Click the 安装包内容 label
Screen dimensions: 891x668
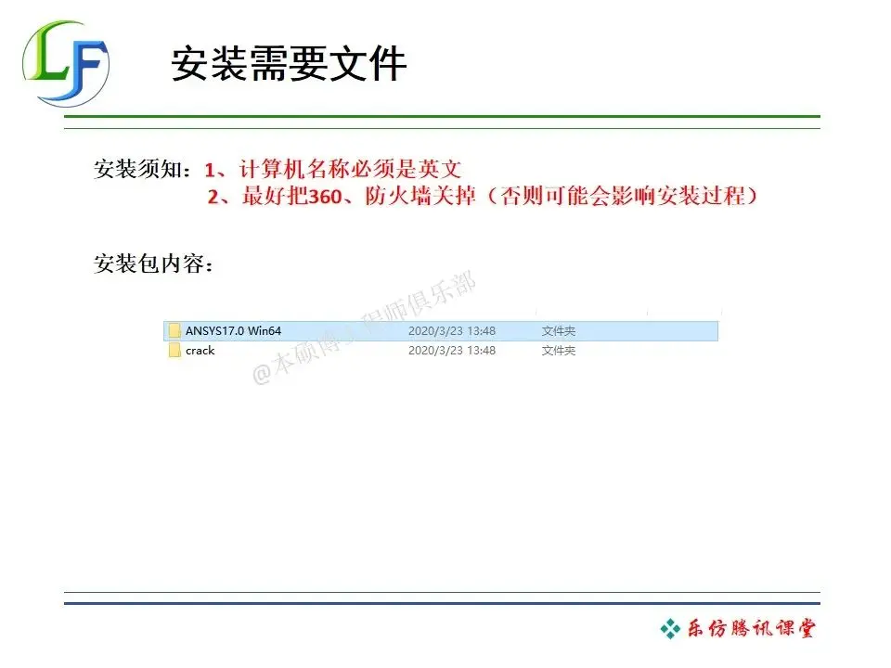tap(153, 263)
